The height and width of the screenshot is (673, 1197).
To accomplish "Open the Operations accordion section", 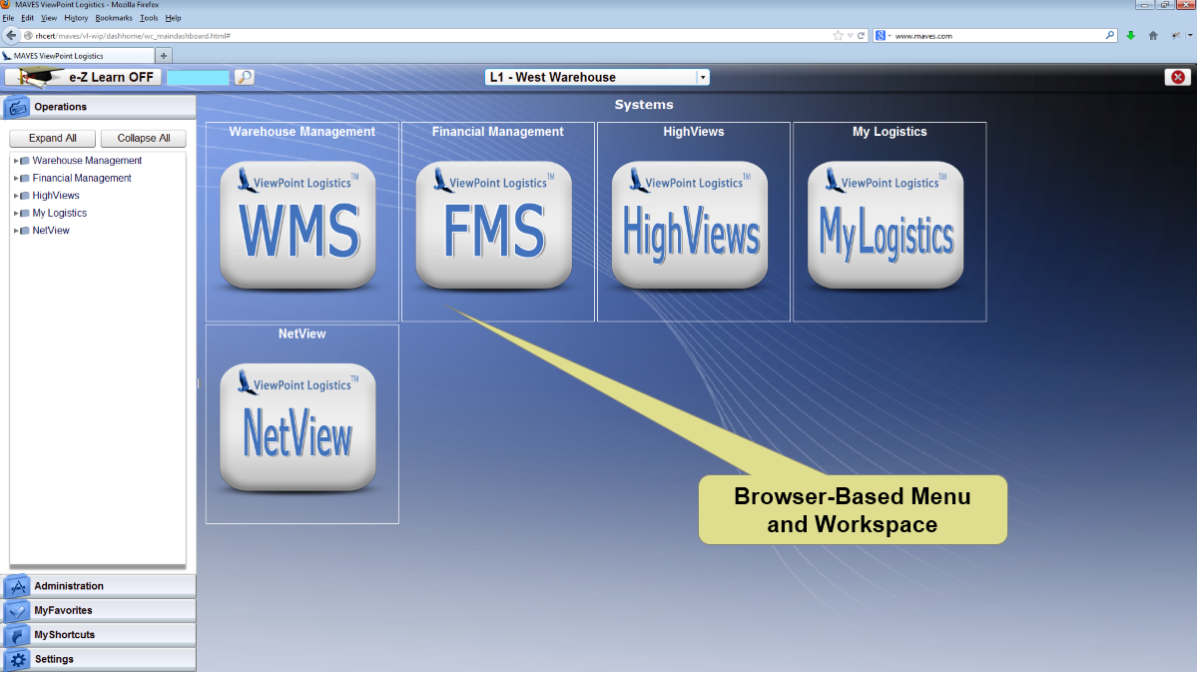I will (x=98, y=107).
